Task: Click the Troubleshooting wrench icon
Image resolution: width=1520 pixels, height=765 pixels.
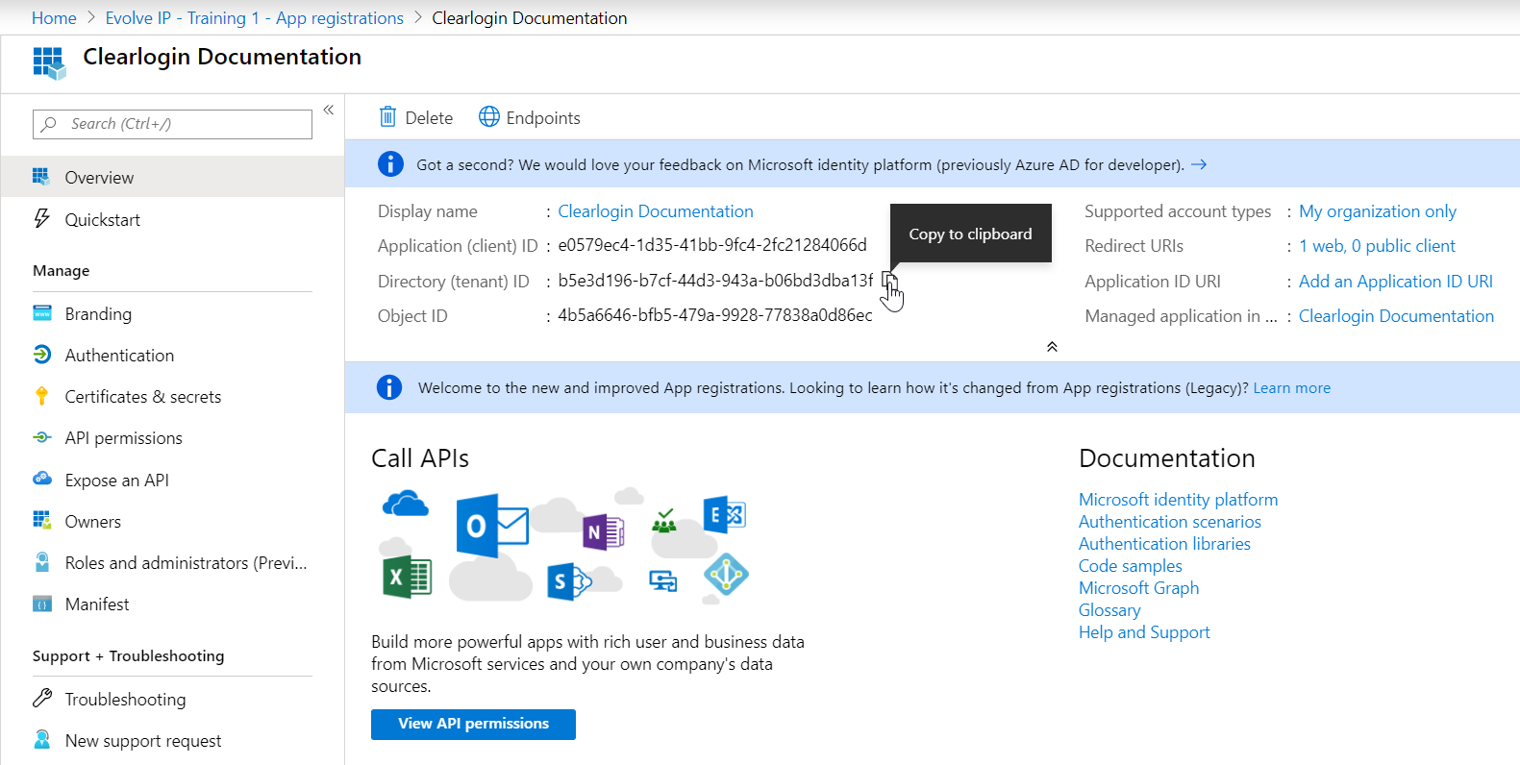Action: [x=42, y=699]
